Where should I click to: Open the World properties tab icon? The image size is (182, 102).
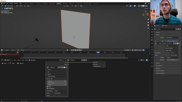(x=152, y=40)
